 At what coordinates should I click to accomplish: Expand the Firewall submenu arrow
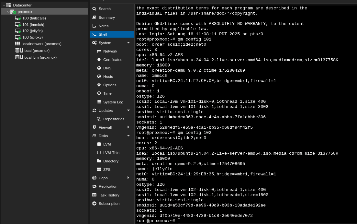(x=128, y=127)
